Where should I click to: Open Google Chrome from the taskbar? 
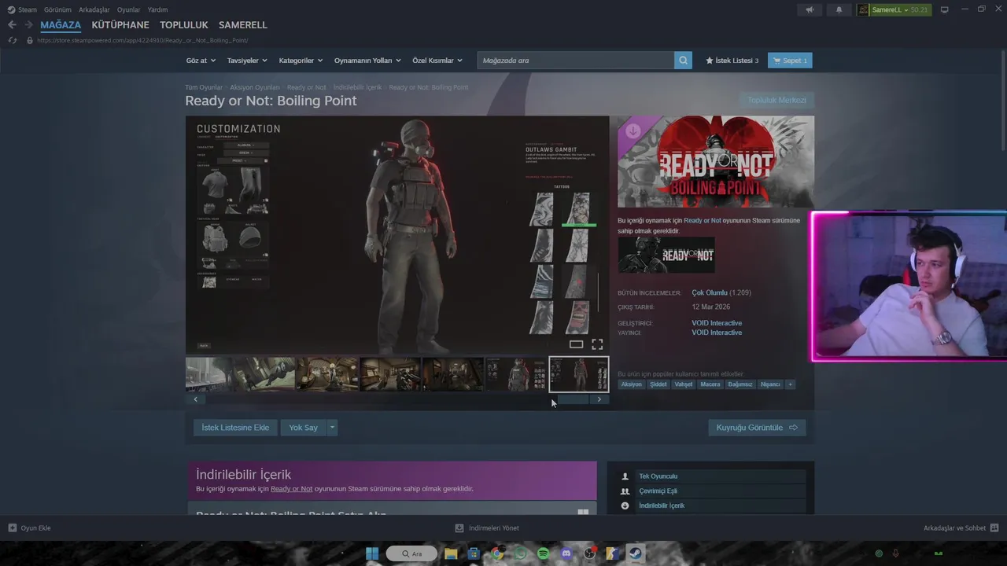click(x=497, y=553)
